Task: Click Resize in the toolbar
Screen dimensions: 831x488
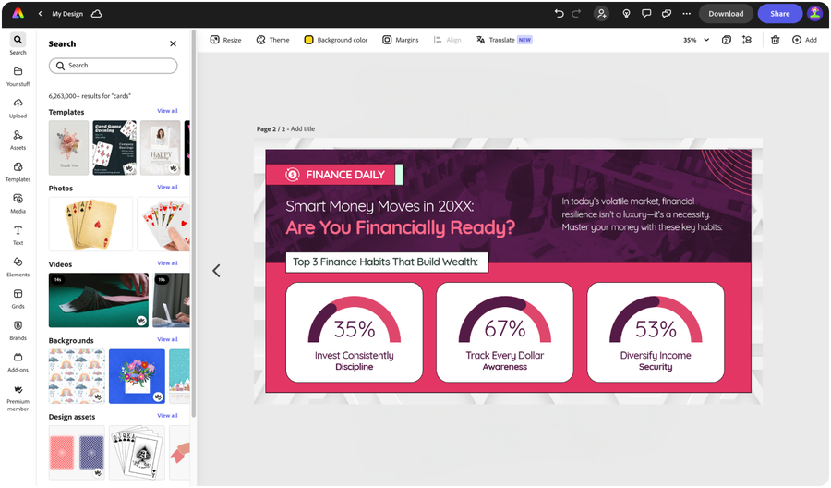Action: [x=226, y=40]
